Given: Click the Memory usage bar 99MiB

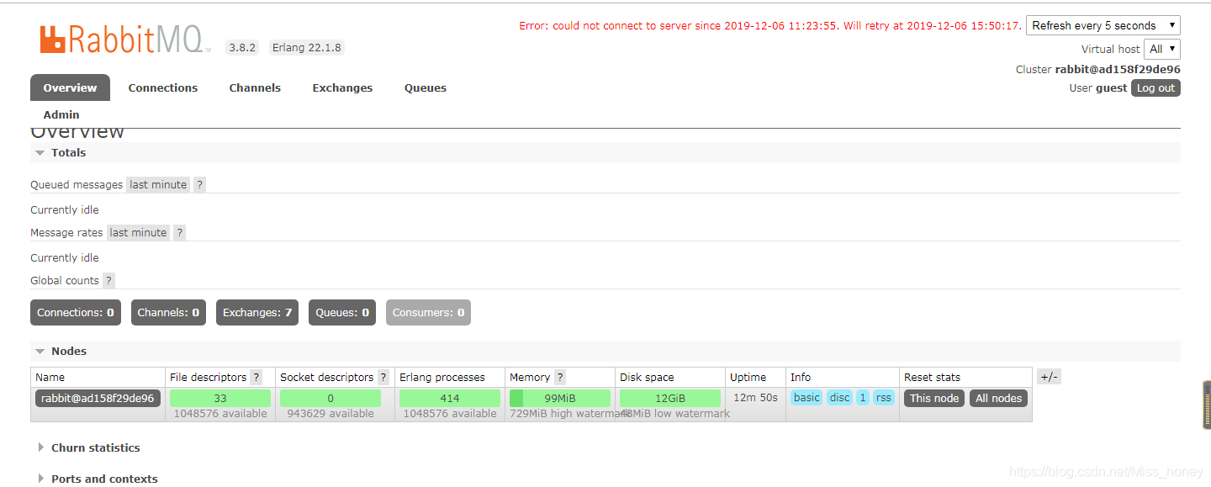Looking at the screenshot, I should click(560, 398).
